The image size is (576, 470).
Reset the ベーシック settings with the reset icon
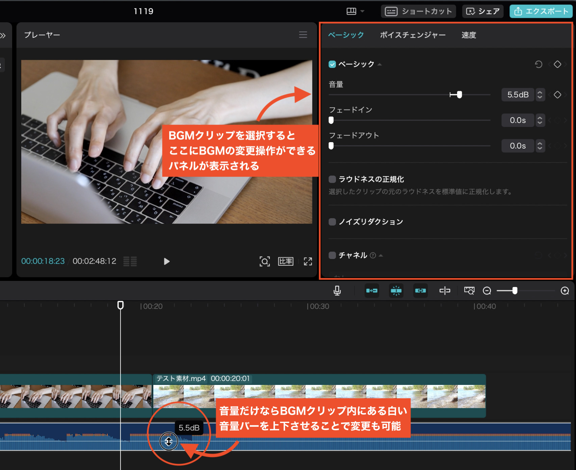pos(539,64)
